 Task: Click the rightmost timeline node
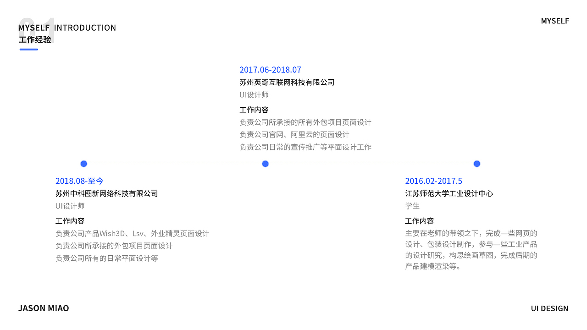click(477, 163)
